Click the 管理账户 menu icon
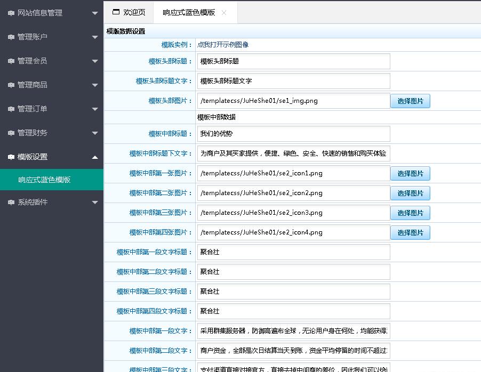Screen dimensions: 481x372 pyautogui.click(x=11, y=37)
